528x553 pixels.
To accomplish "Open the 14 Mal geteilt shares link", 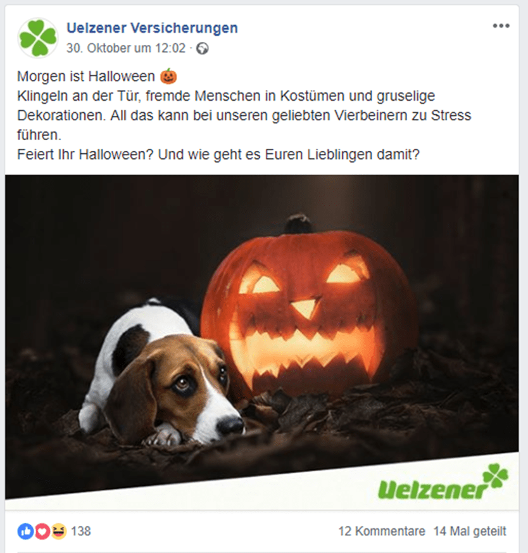I will pyautogui.click(x=470, y=531).
